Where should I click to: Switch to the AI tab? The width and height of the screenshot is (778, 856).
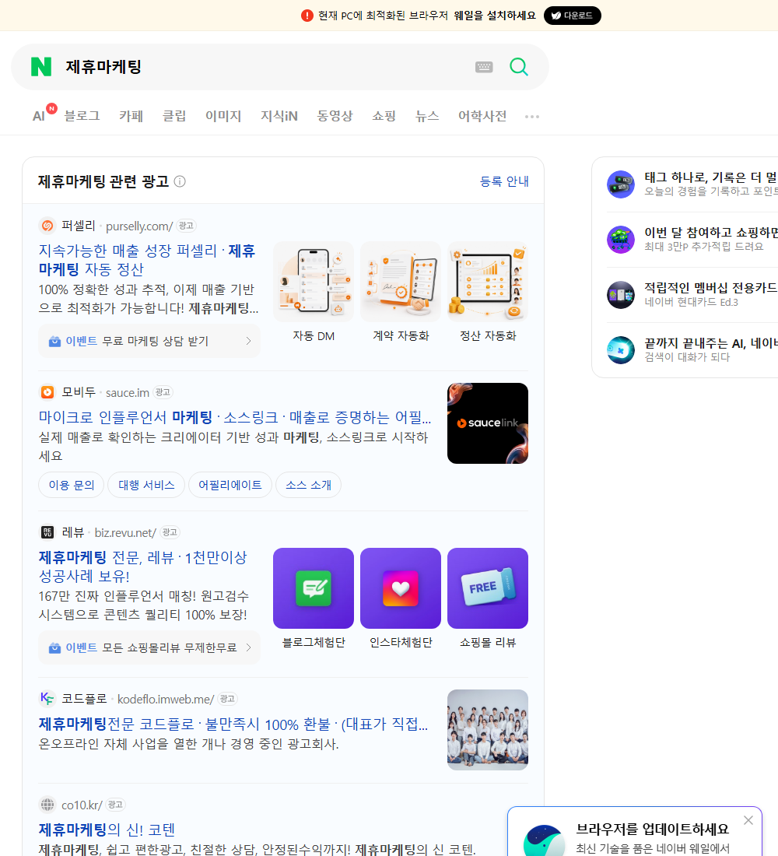click(x=40, y=116)
